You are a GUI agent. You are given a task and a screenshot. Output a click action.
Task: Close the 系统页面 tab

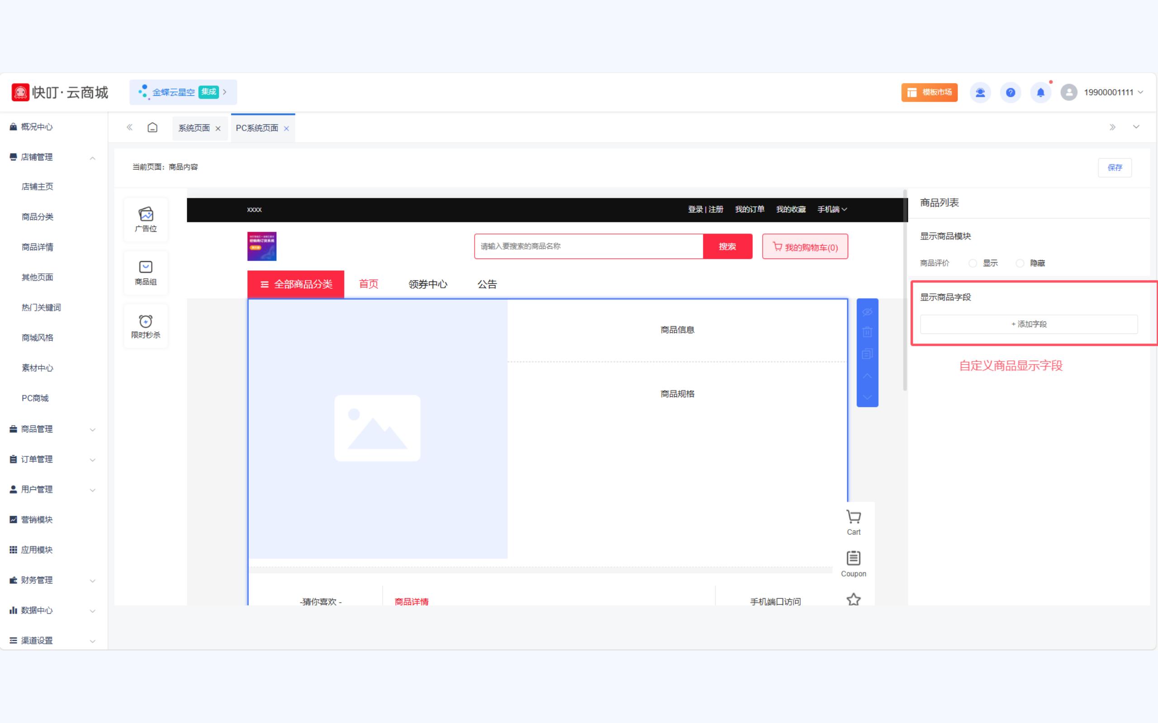click(218, 129)
